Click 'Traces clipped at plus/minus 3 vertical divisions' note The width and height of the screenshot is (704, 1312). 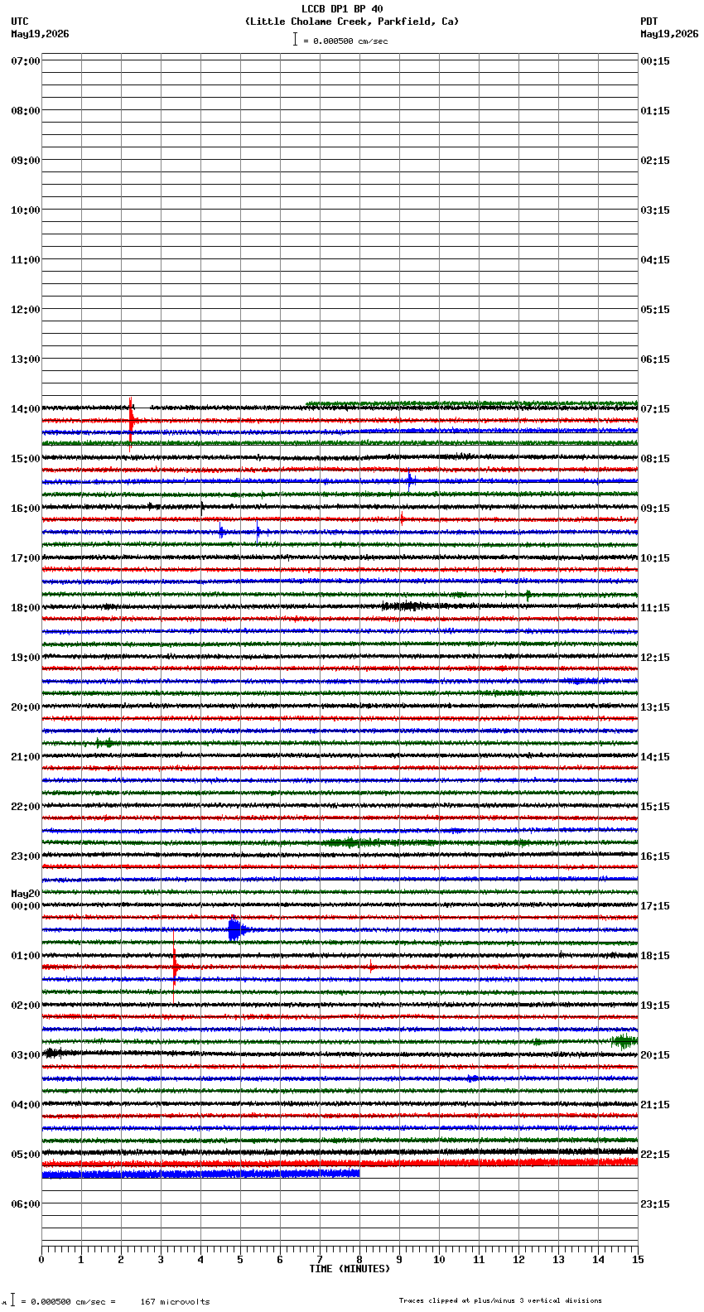[500, 1300]
